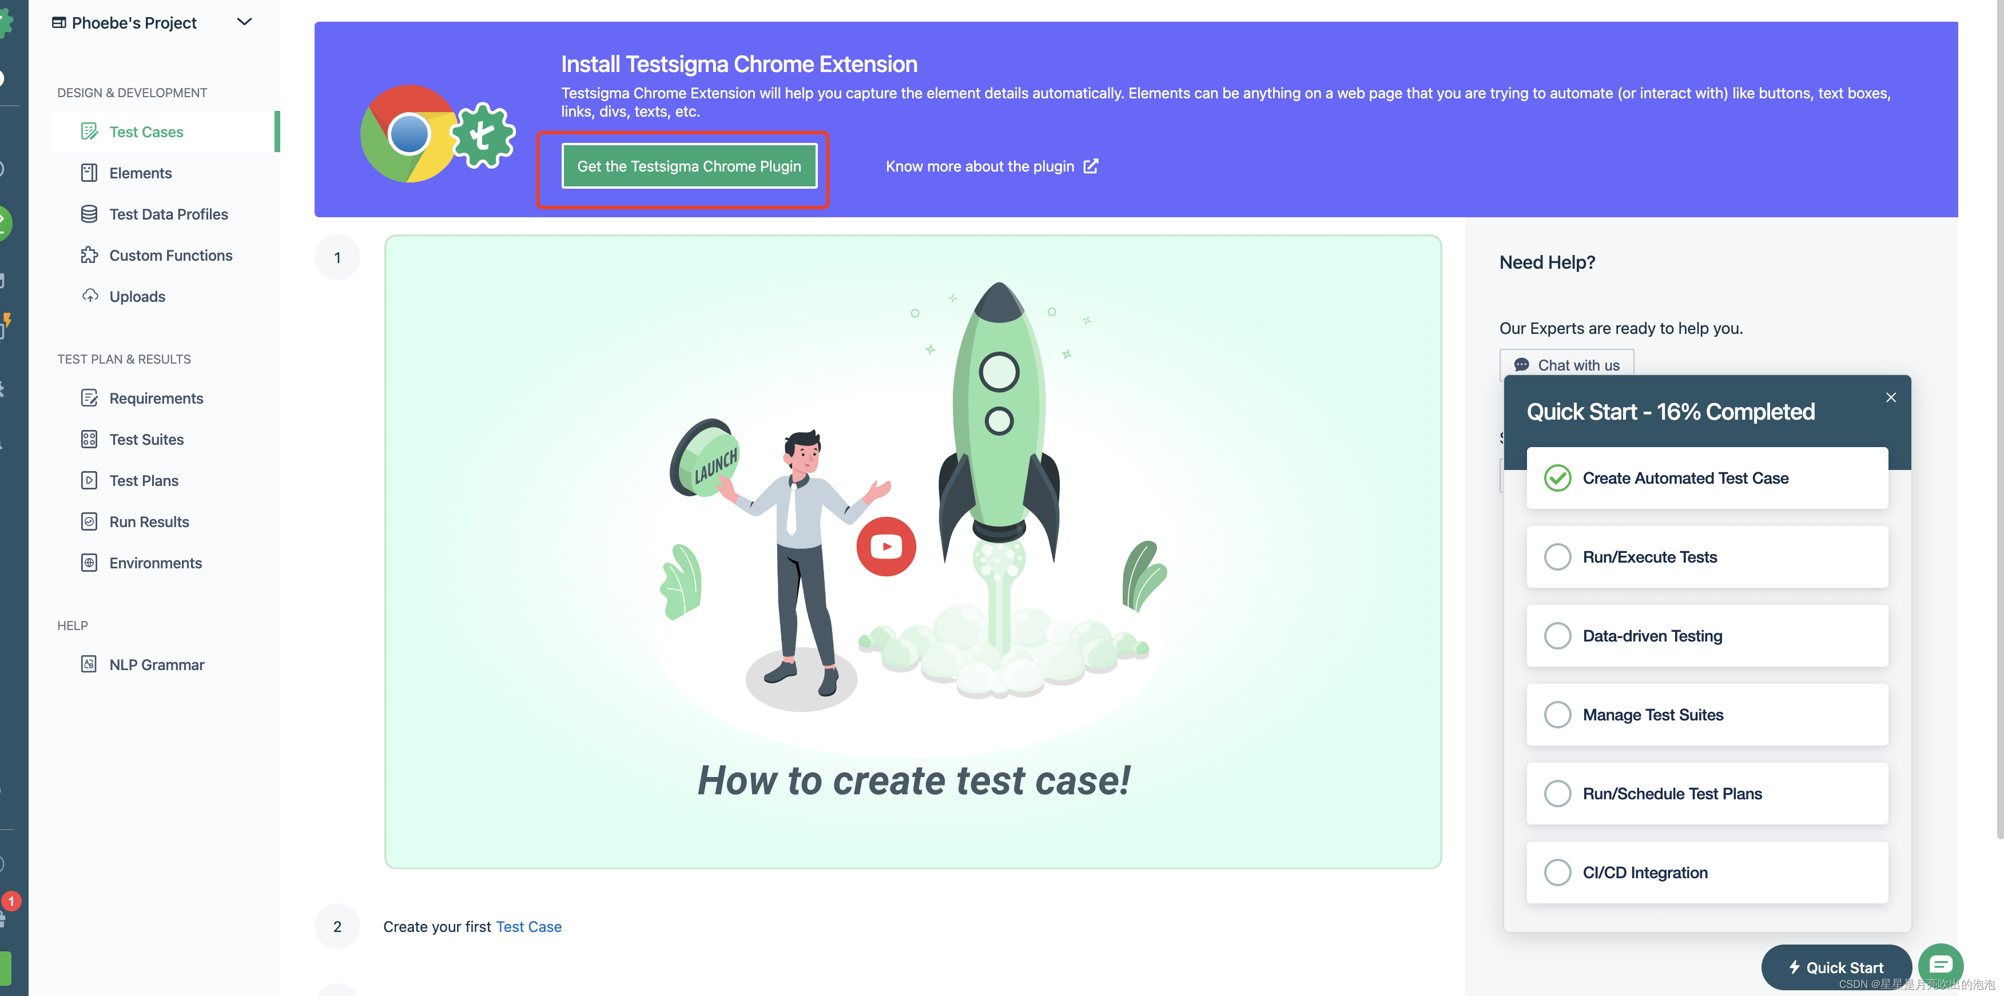Toggle the Data-driven Testing circle
Screen dimensions: 2004x996
[1557, 636]
